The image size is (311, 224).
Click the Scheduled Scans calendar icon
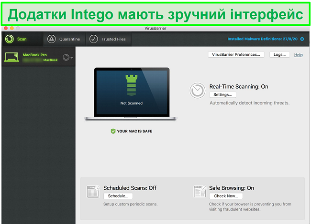(93, 192)
